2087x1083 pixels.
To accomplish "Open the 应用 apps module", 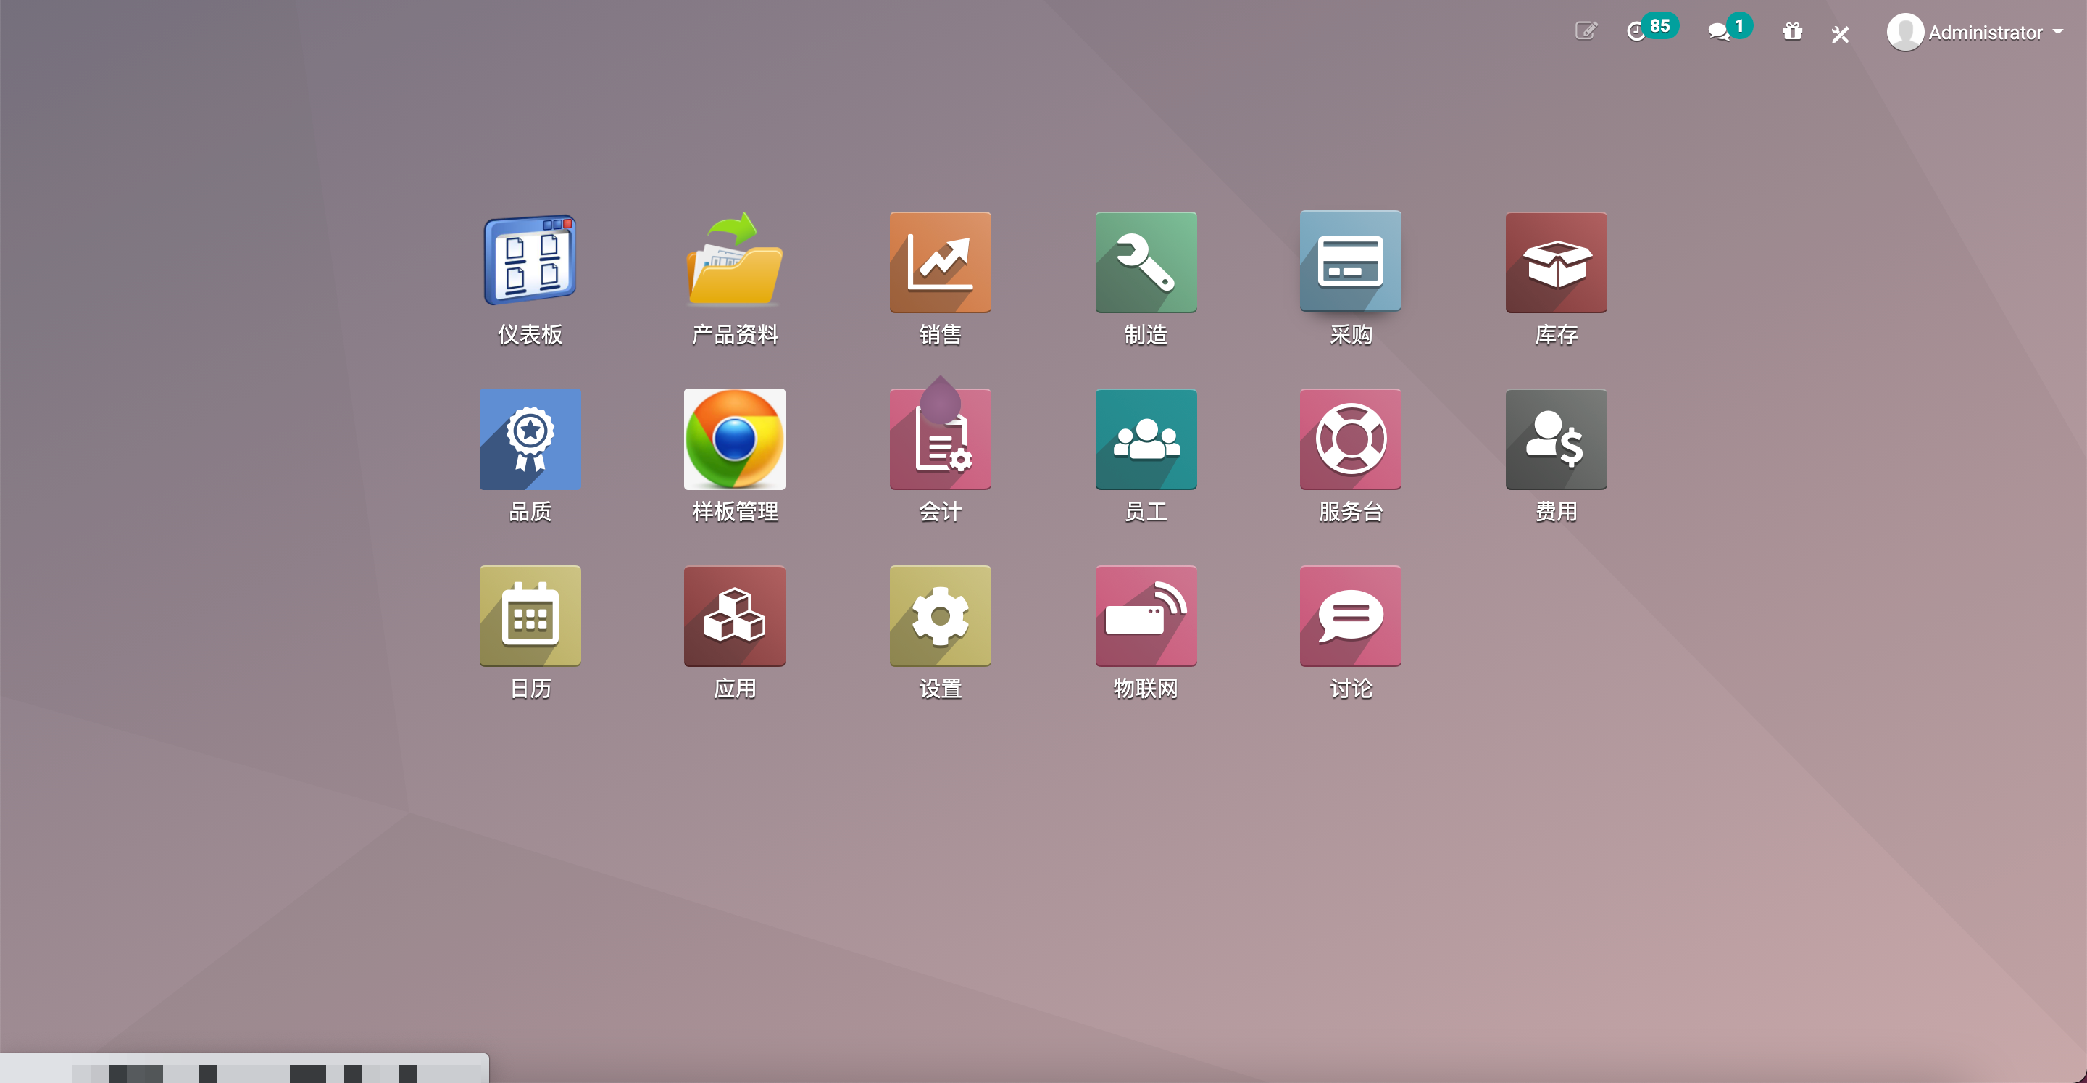I will 735,615.
